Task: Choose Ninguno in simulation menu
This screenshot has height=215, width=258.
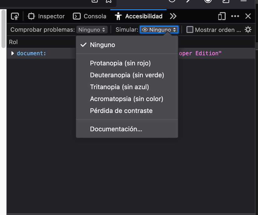Action: [x=127, y=45]
